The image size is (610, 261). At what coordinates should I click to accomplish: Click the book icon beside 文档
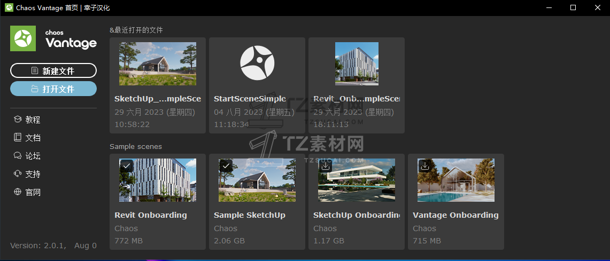(x=18, y=138)
